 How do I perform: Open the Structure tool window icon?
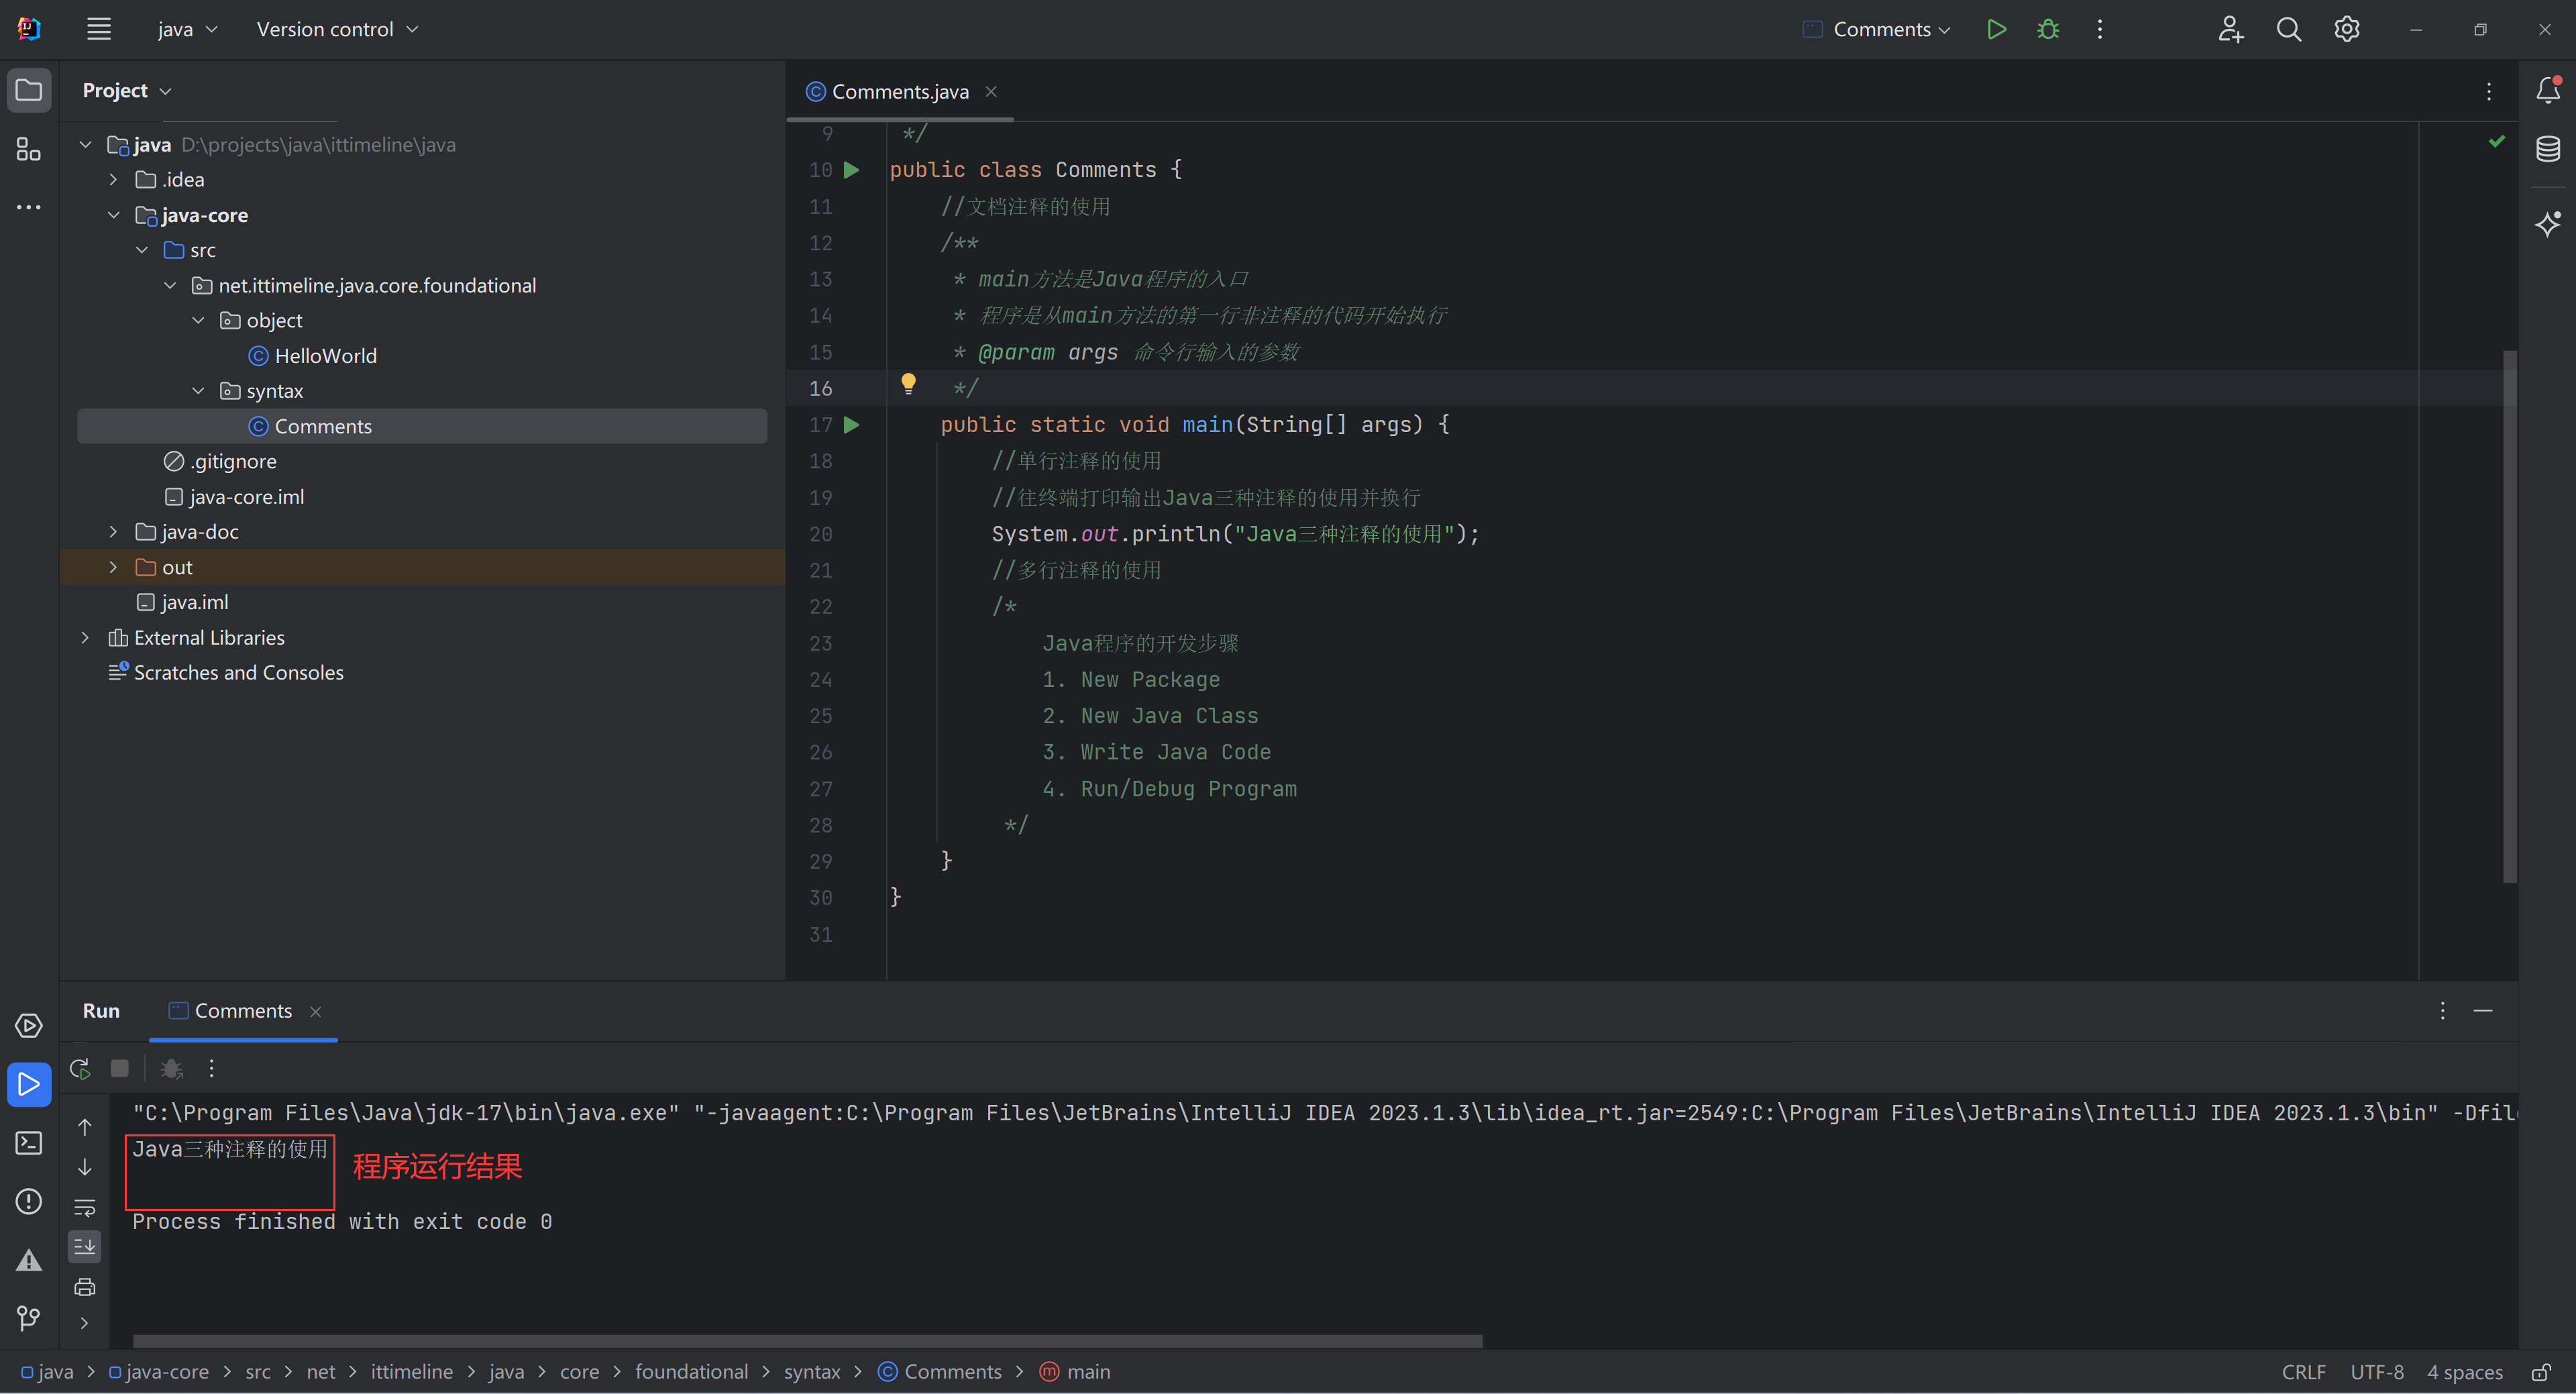pyautogui.click(x=29, y=150)
